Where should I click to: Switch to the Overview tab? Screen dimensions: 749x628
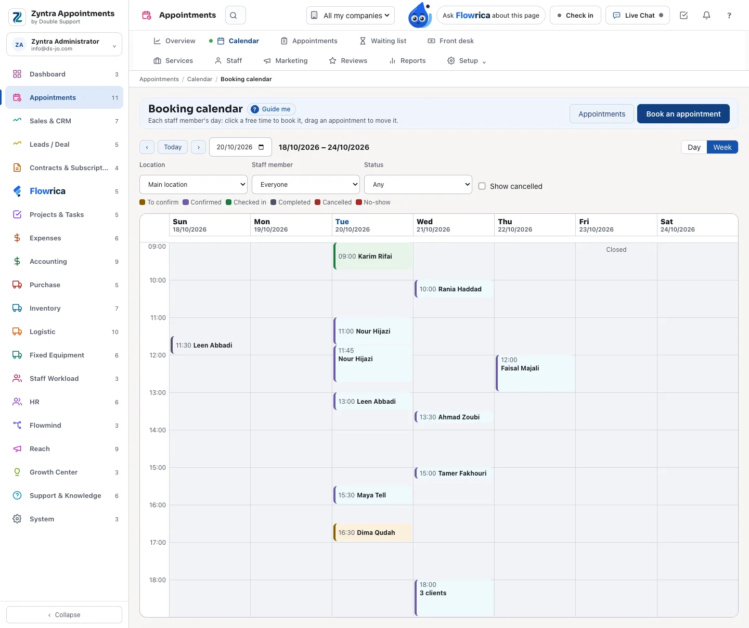175,41
